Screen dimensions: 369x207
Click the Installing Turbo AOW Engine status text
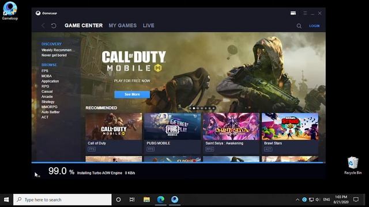tap(100, 173)
